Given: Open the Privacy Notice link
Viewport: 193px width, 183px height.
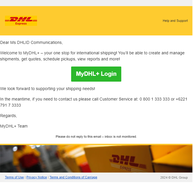Looking at the screenshot, I should click(36, 177).
